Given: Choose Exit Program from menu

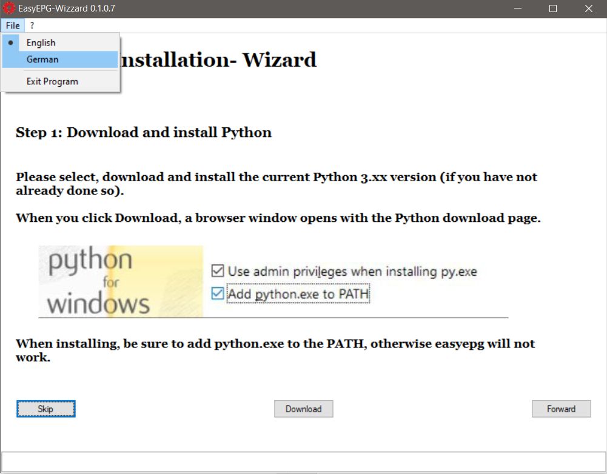Looking at the screenshot, I should click(60, 81).
